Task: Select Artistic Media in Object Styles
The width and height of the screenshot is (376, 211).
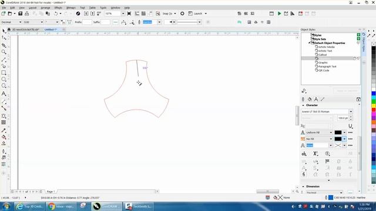Action: point(327,47)
